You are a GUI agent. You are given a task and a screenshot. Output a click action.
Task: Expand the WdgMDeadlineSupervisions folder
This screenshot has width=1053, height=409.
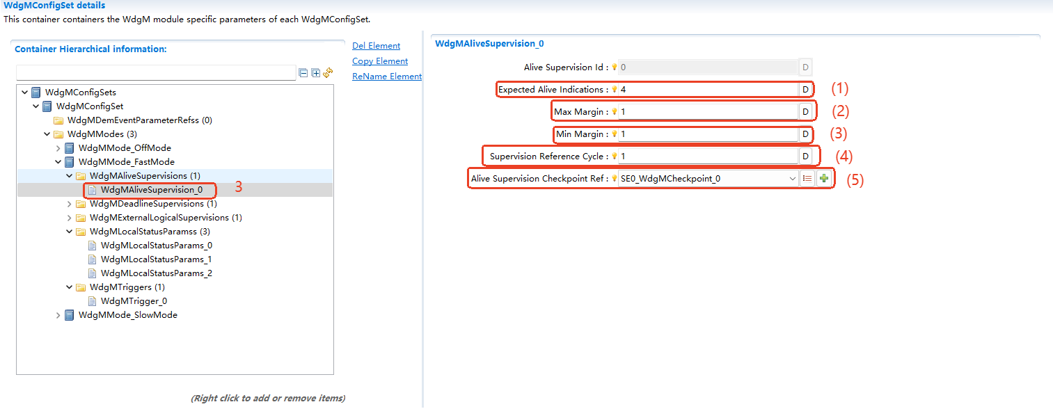point(70,204)
